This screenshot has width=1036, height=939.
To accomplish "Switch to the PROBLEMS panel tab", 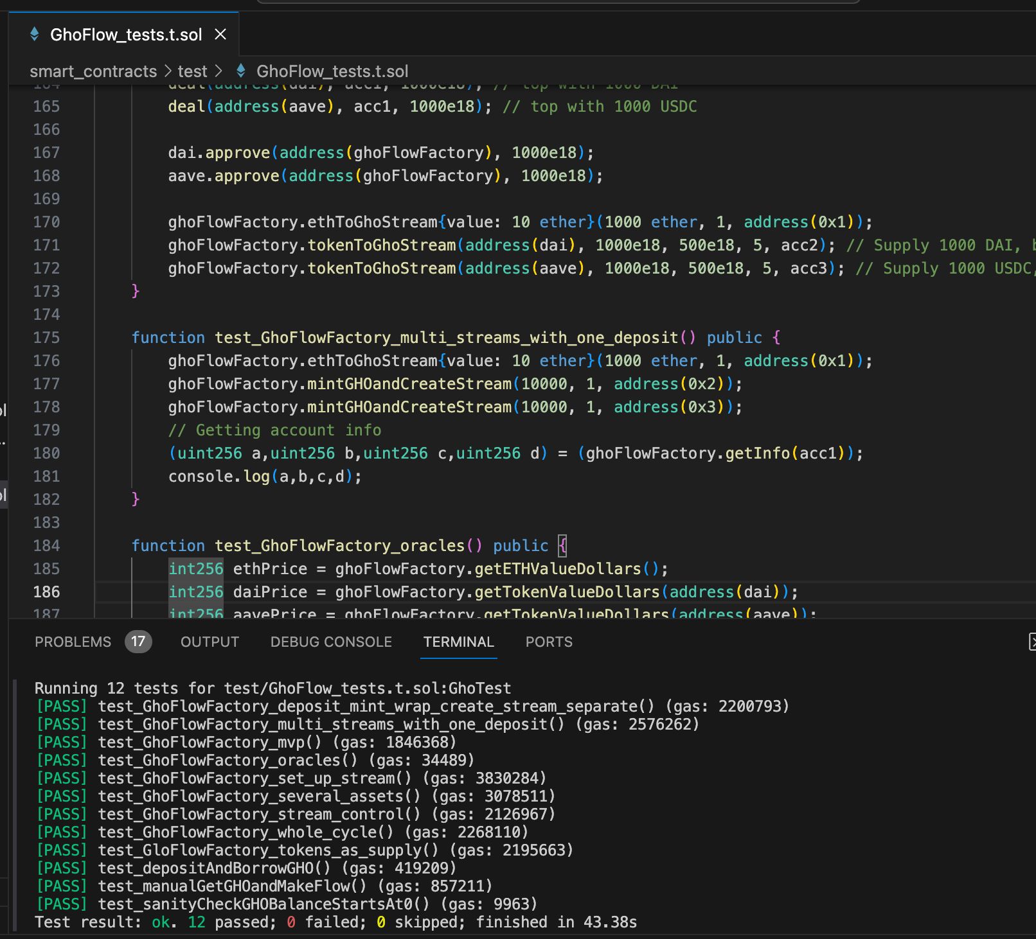I will pos(73,642).
